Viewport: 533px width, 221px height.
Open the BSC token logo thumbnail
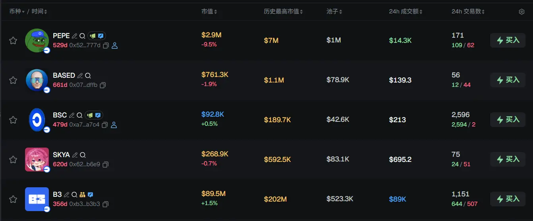pyautogui.click(x=37, y=120)
